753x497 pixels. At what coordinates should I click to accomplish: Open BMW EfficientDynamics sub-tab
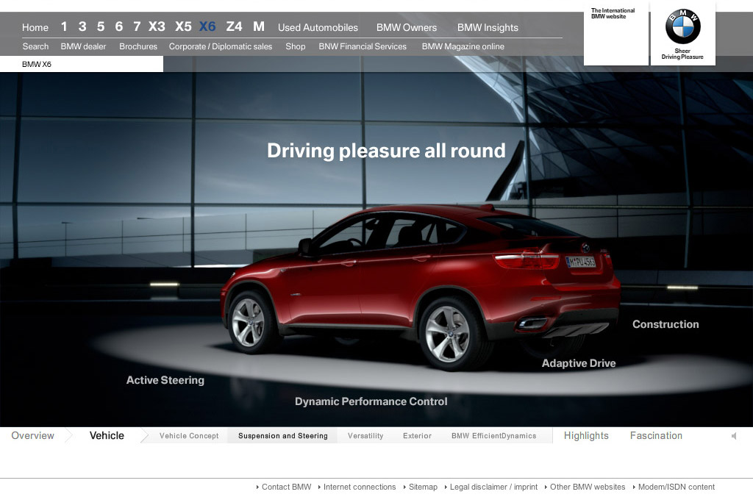(493, 436)
